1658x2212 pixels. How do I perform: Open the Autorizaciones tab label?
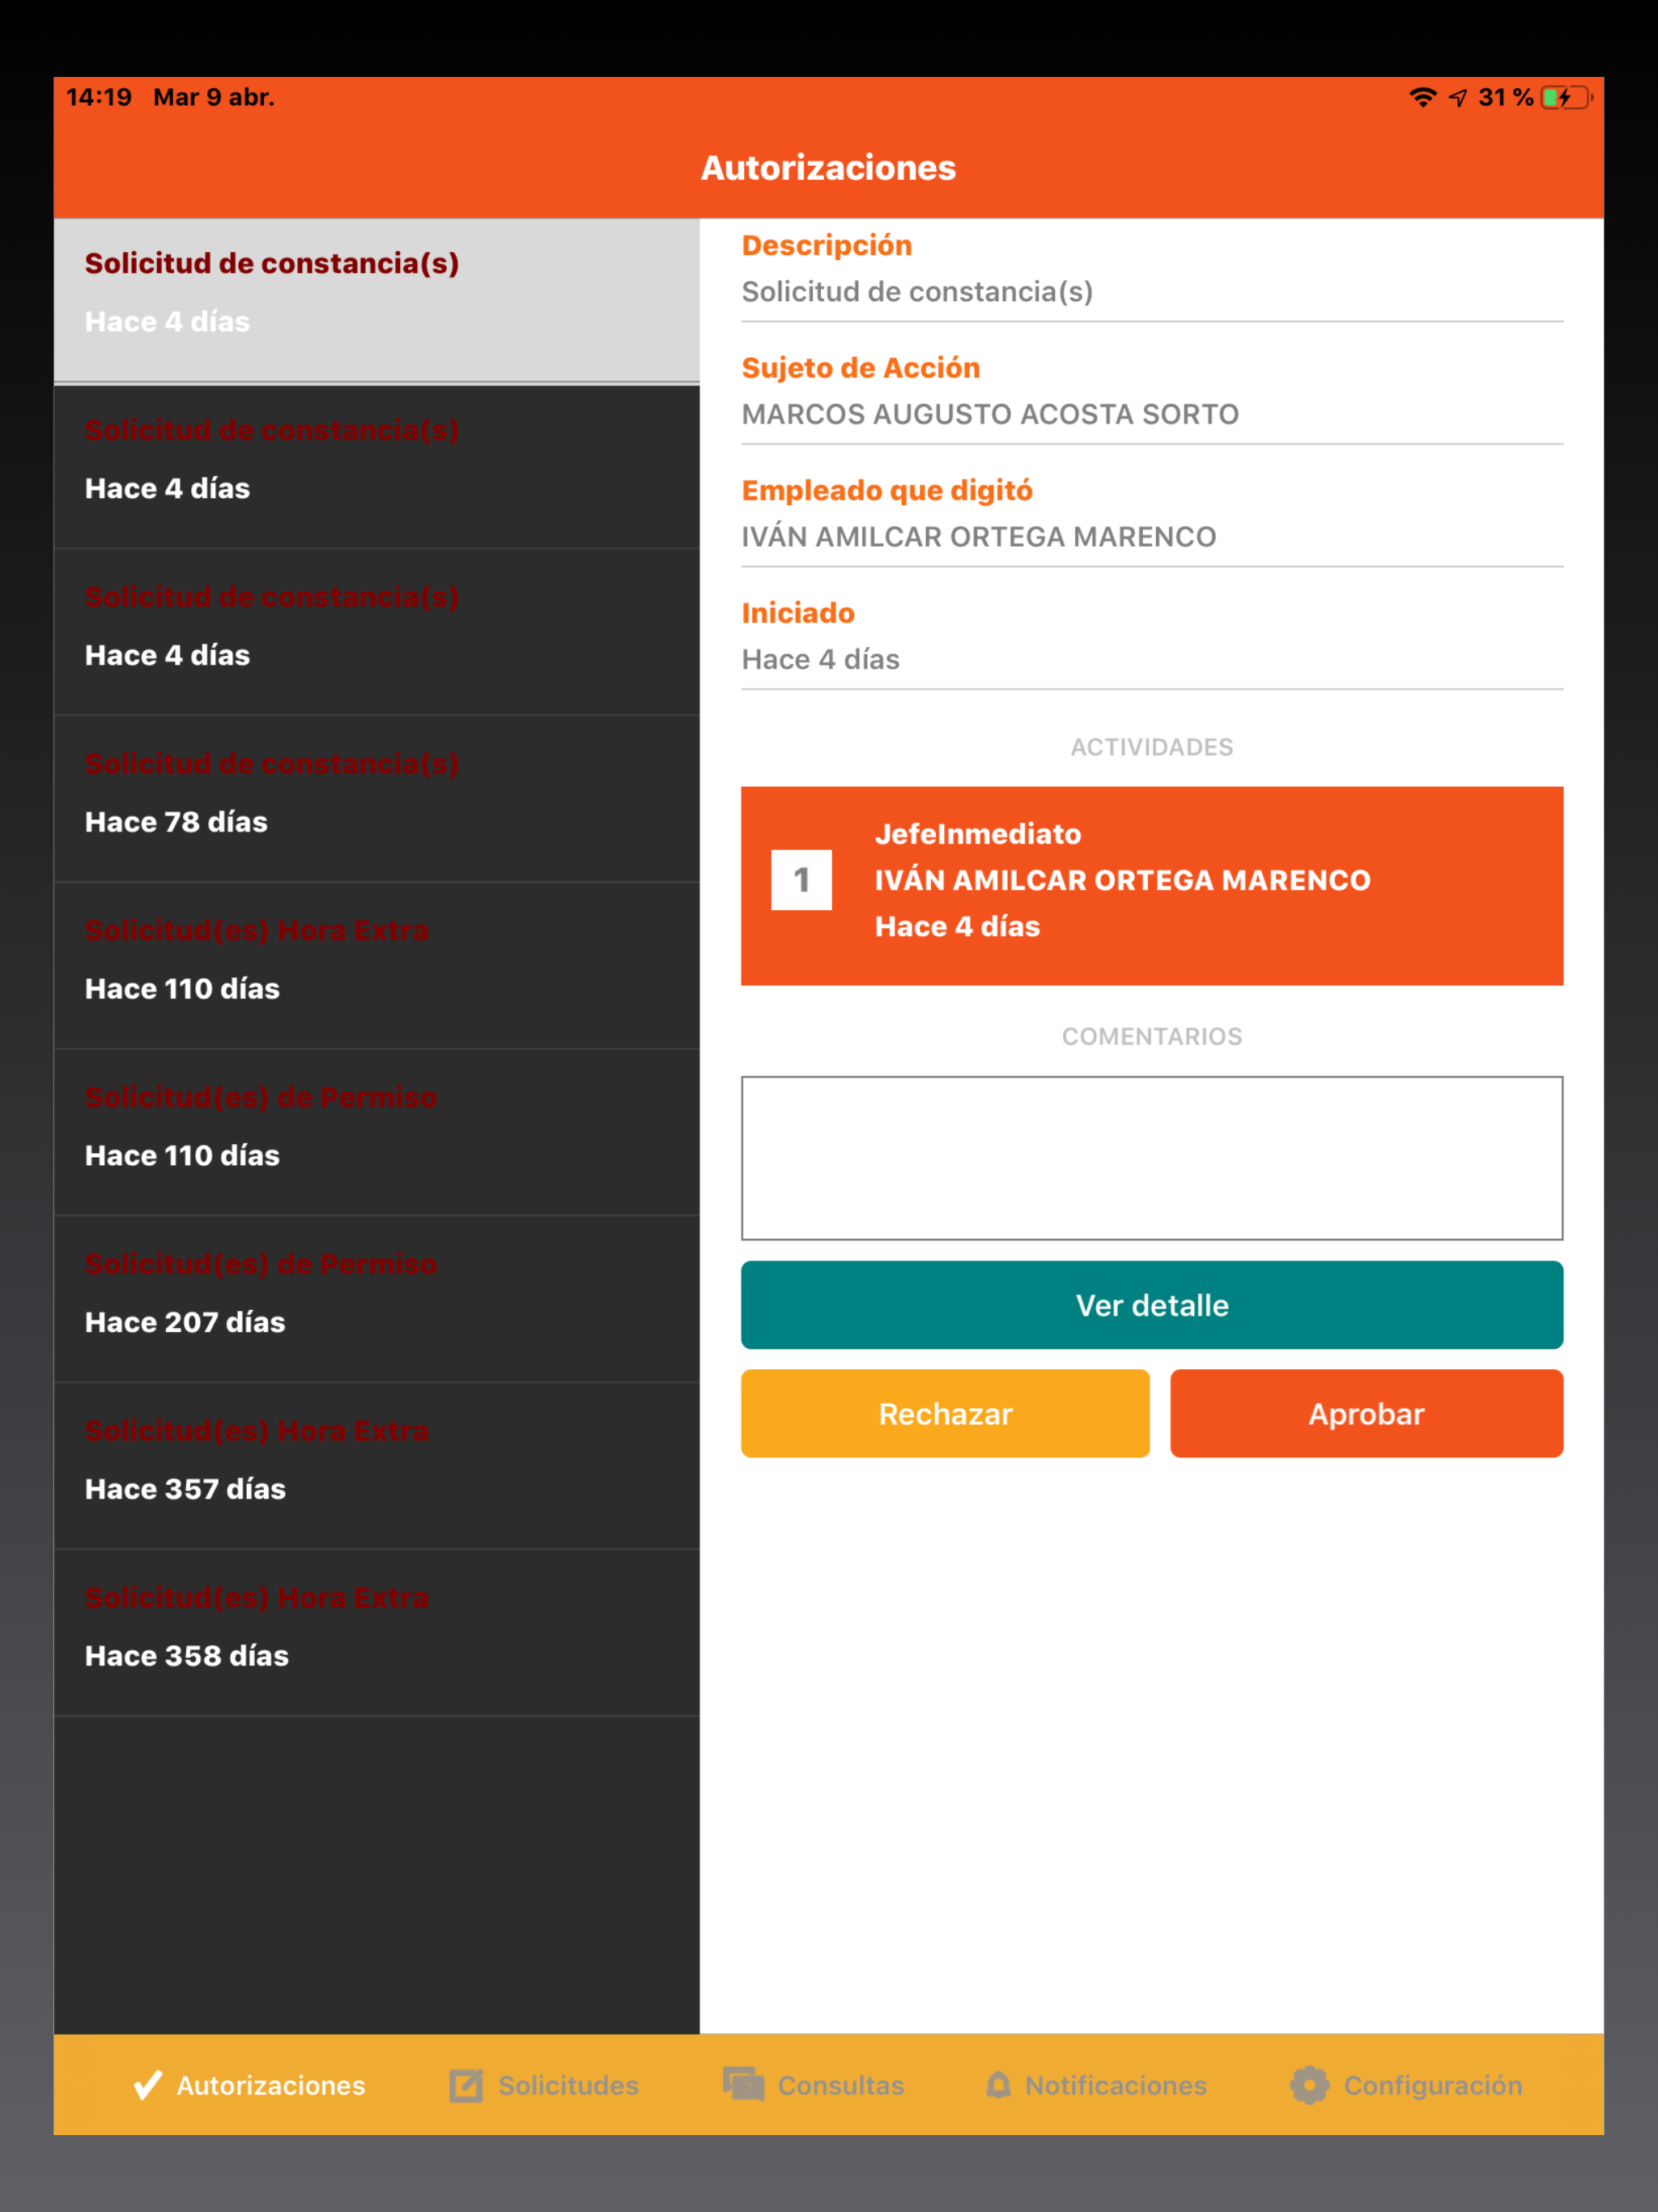pos(271,2085)
